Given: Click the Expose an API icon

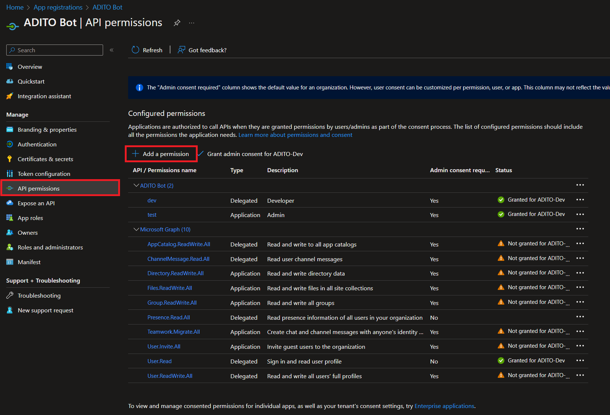Looking at the screenshot, I should click(x=10, y=203).
